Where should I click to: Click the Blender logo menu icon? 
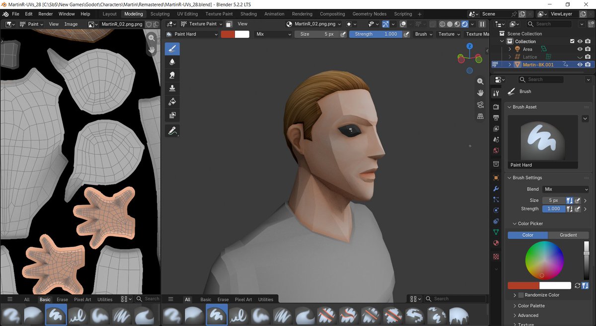[x=5, y=14]
